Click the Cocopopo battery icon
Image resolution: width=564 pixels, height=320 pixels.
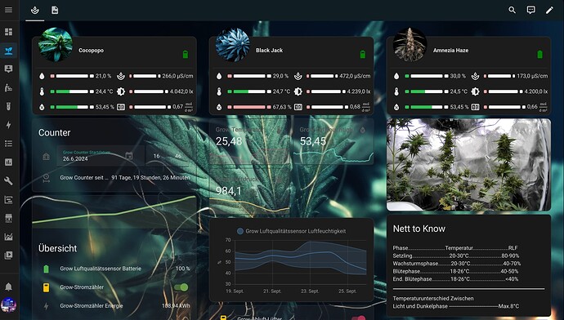click(186, 54)
